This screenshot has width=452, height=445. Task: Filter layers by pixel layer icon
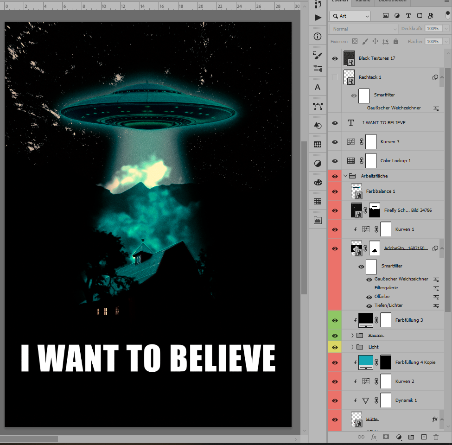click(x=385, y=16)
